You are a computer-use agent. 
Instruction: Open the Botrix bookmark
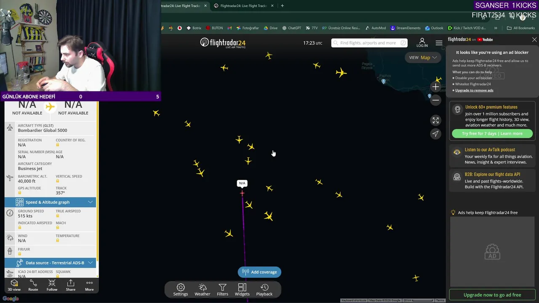pyautogui.click(x=194, y=28)
